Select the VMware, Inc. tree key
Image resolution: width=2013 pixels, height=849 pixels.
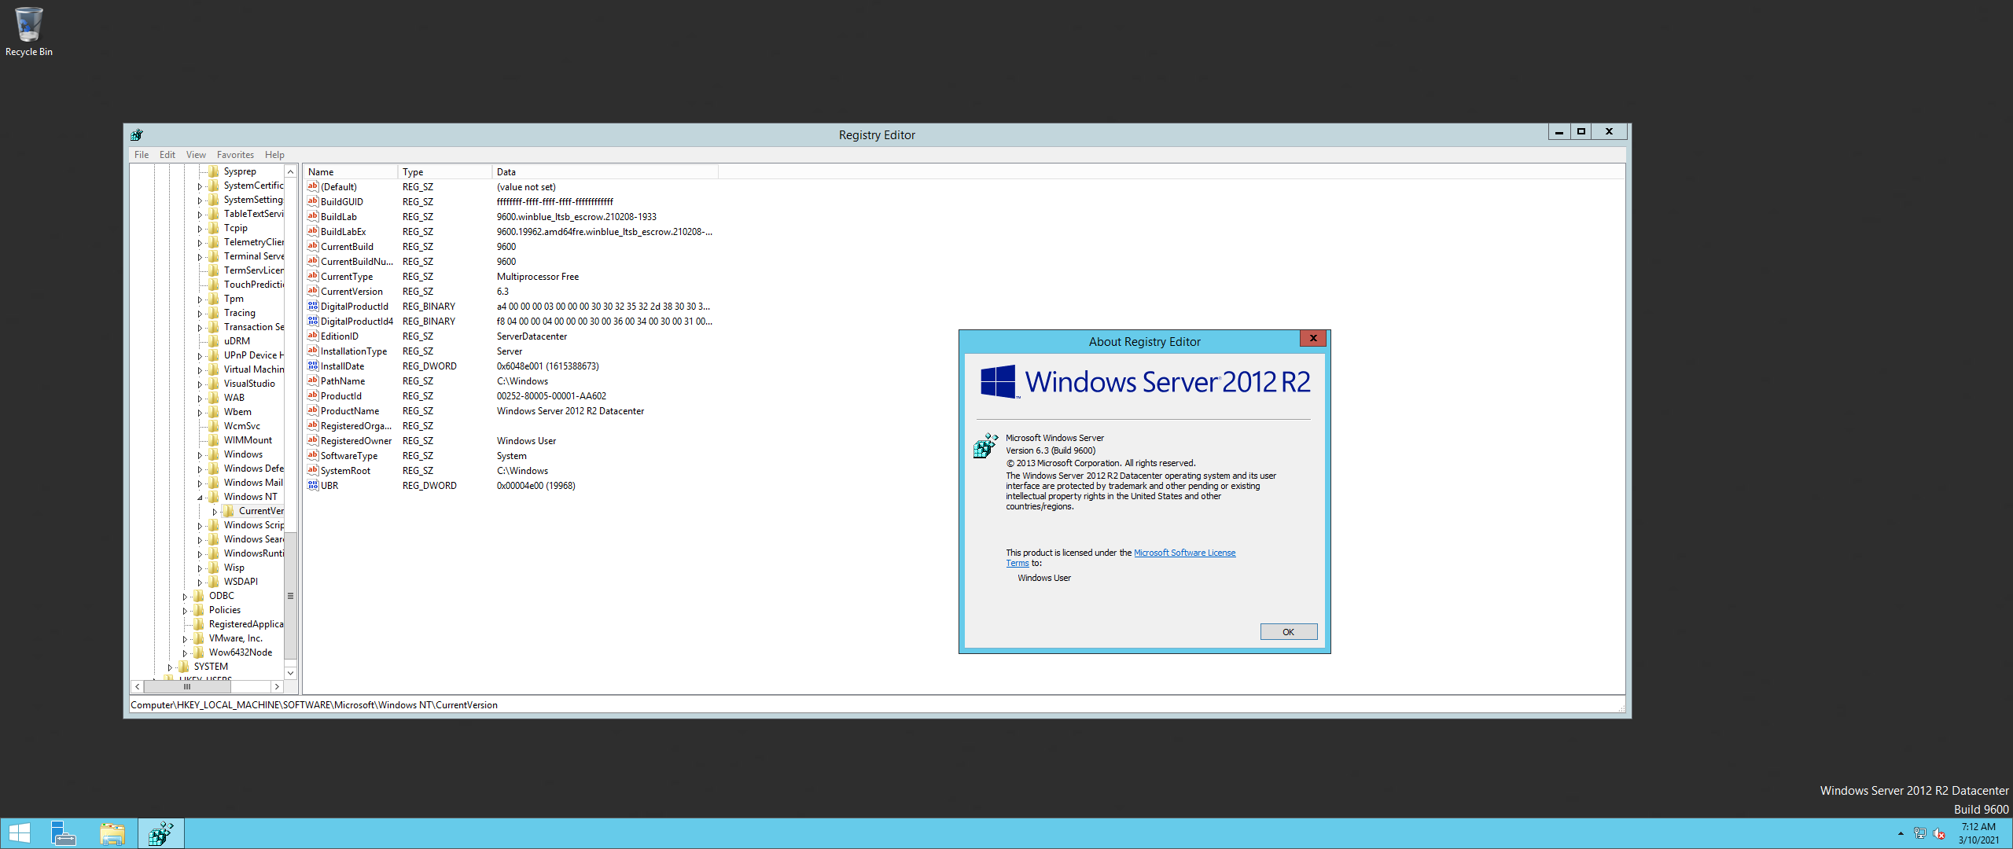[236, 638]
